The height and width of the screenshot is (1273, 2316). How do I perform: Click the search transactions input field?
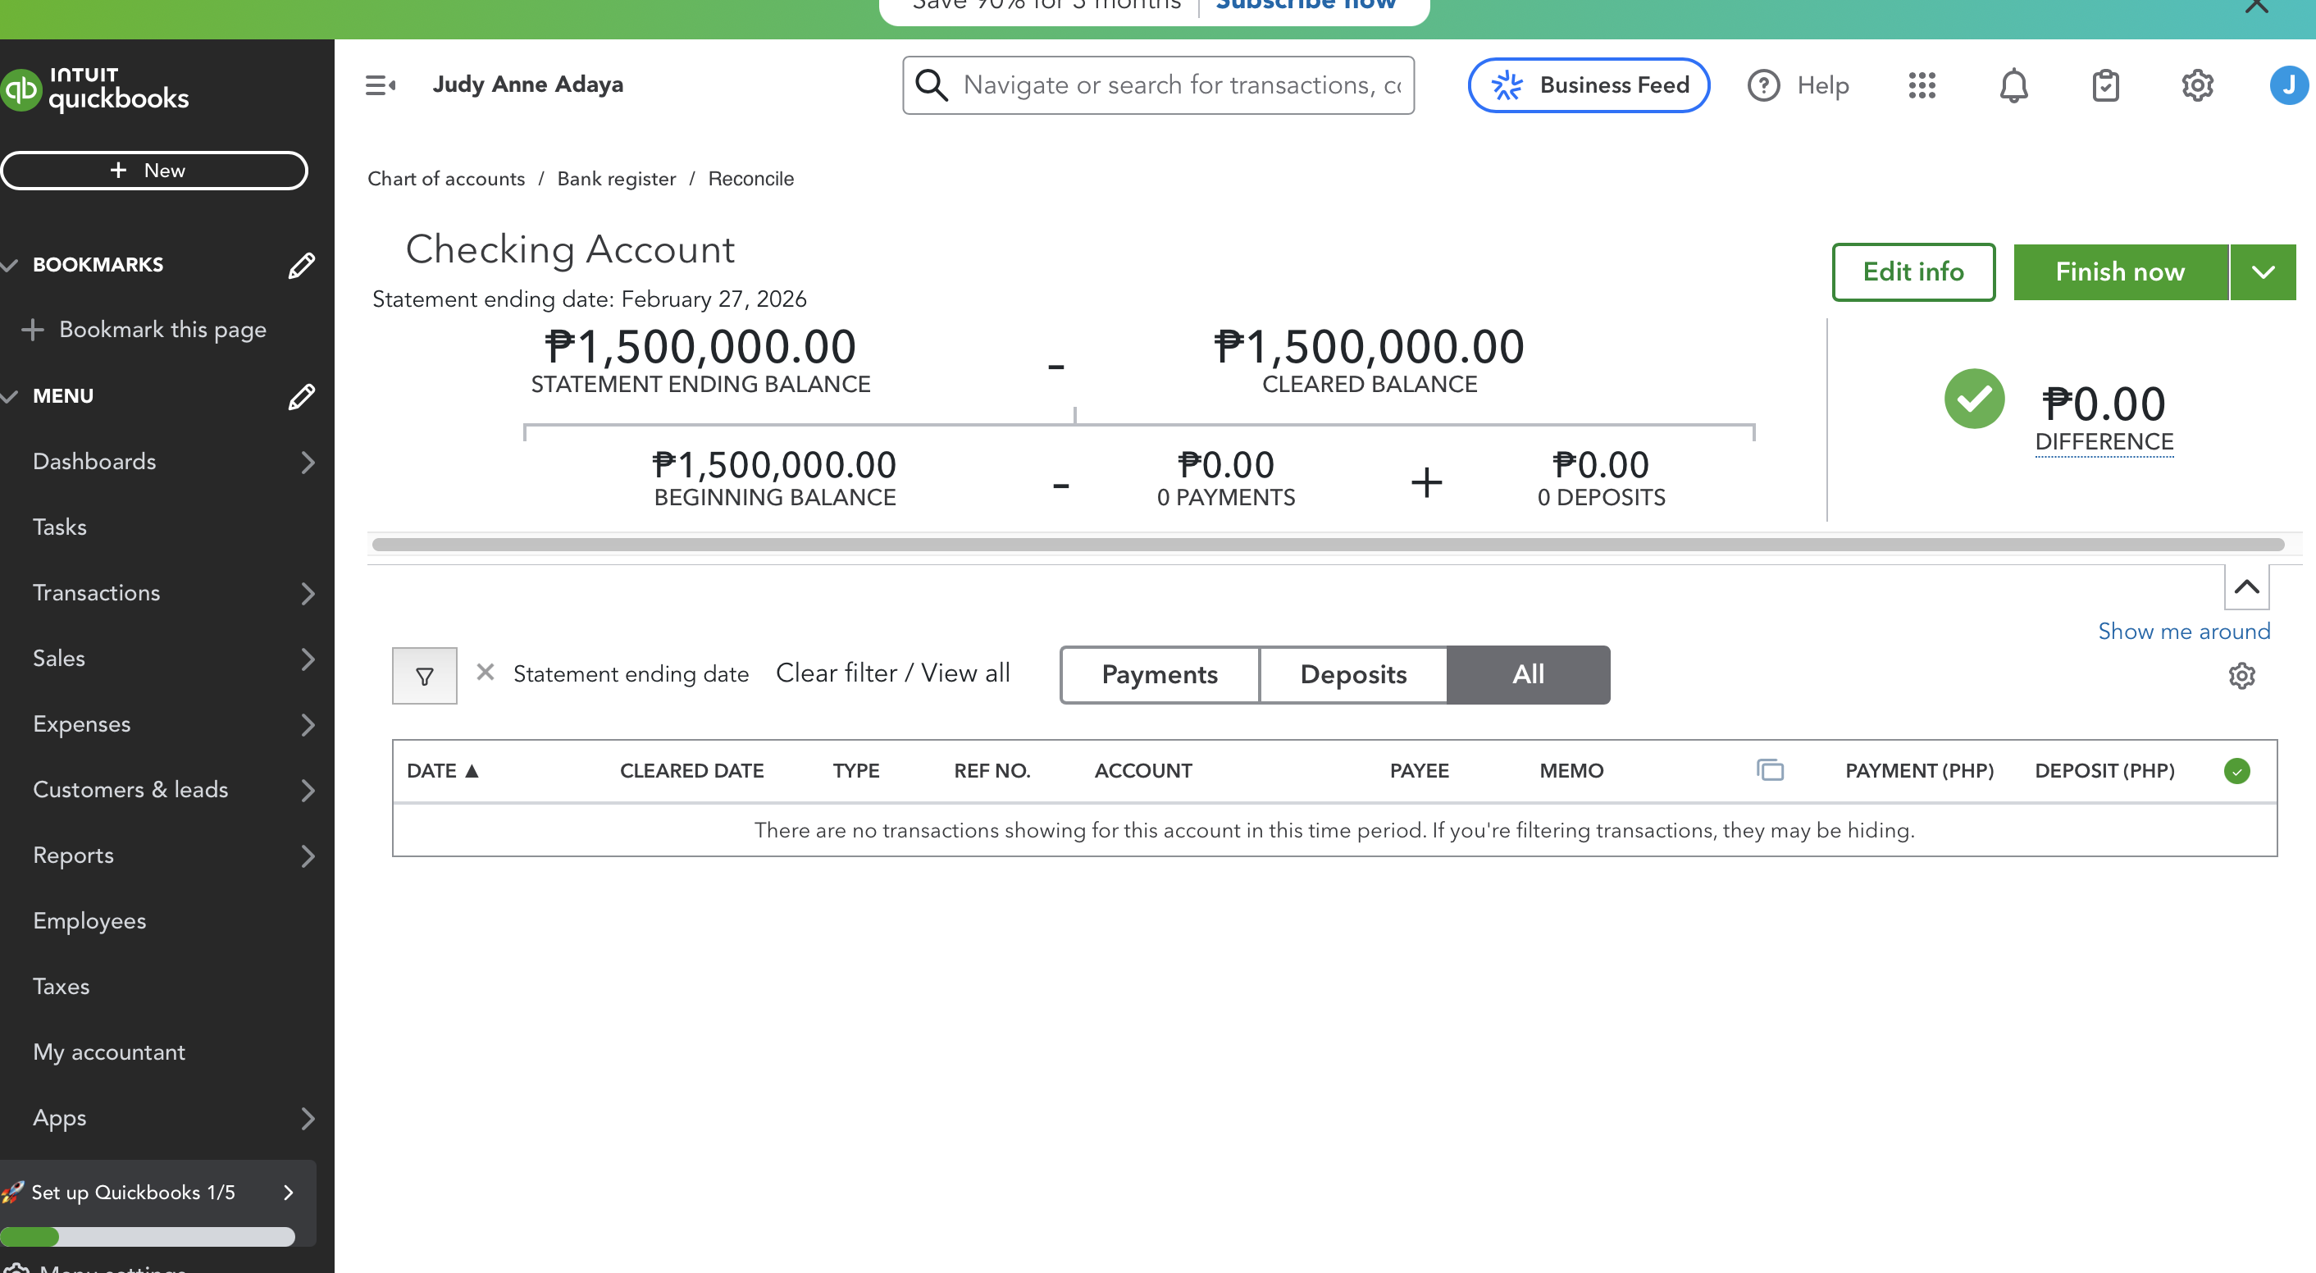1178,85
